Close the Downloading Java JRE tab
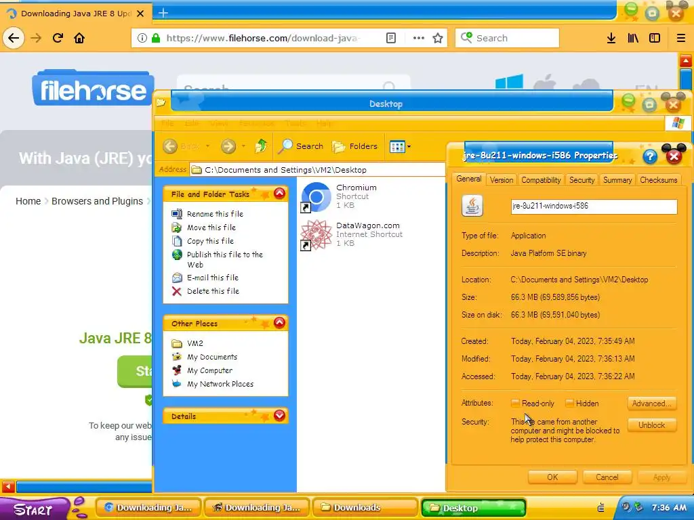This screenshot has height=520, width=694. (140, 14)
